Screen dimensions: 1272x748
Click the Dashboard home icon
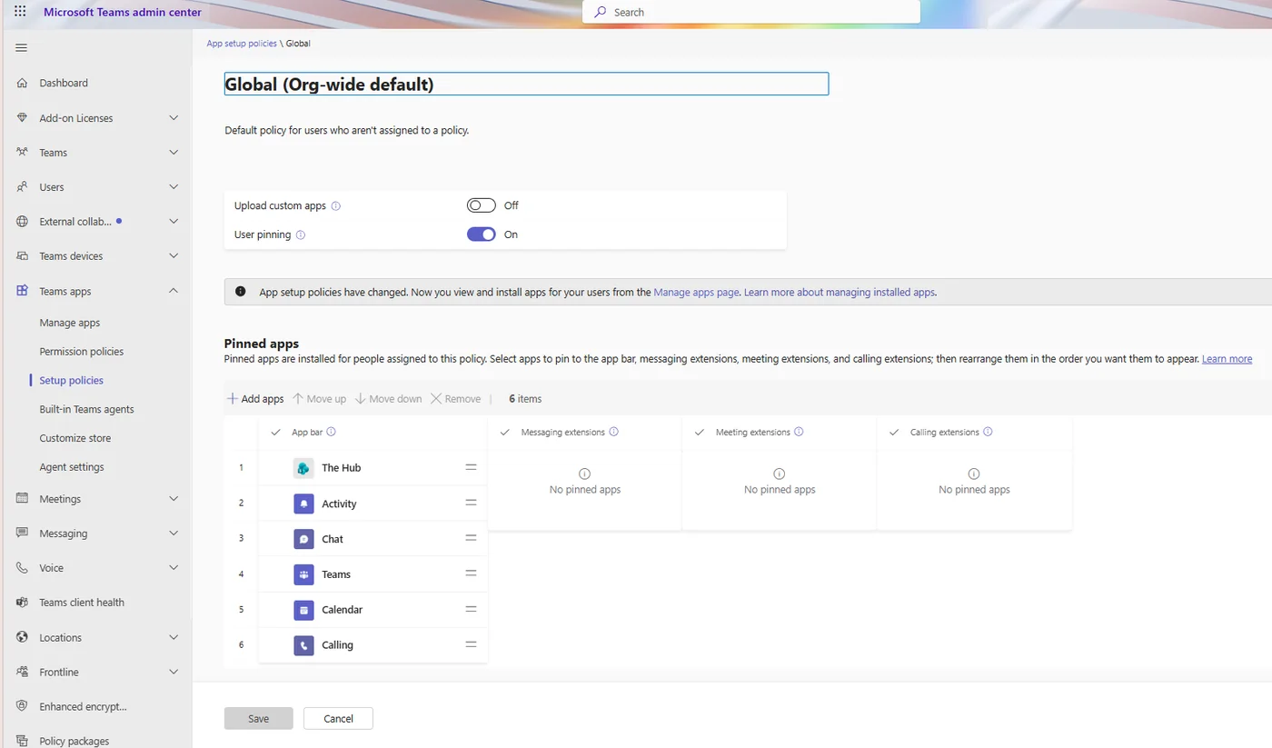click(x=22, y=83)
